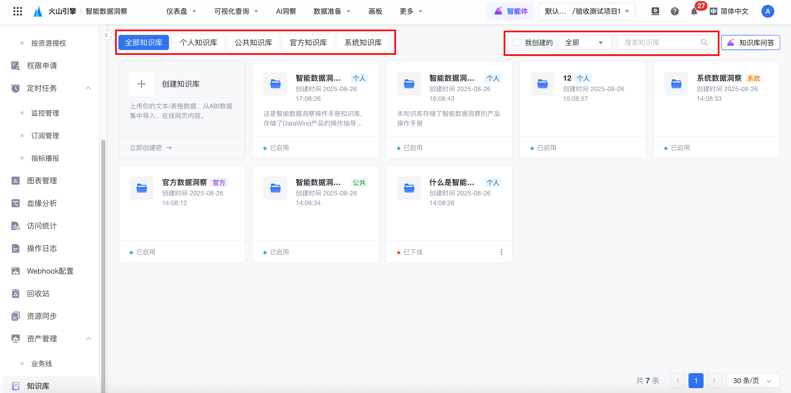Collapse sidebar using the arrow handle
The height and width of the screenshot is (393, 791).
click(106, 35)
